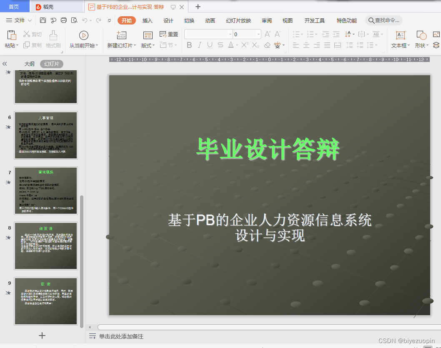Open the 版式 layout dropdown
This screenshot has width=441, height=348.
[x=148, y=45]
